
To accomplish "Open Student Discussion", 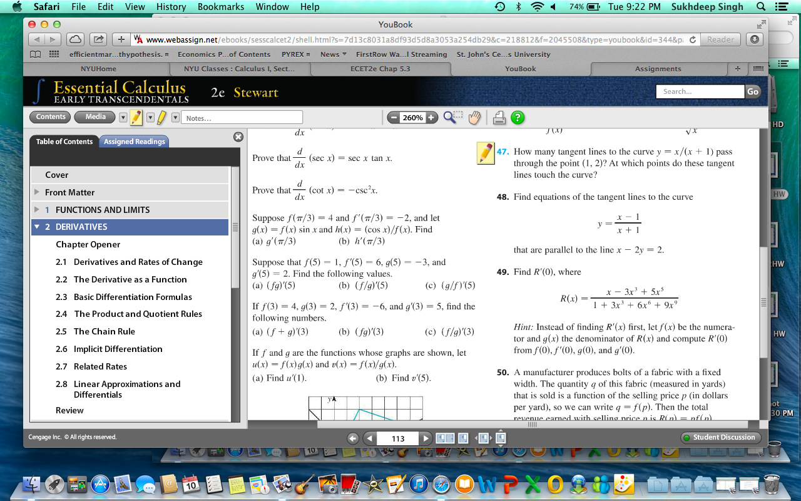I will click(720, 437).
